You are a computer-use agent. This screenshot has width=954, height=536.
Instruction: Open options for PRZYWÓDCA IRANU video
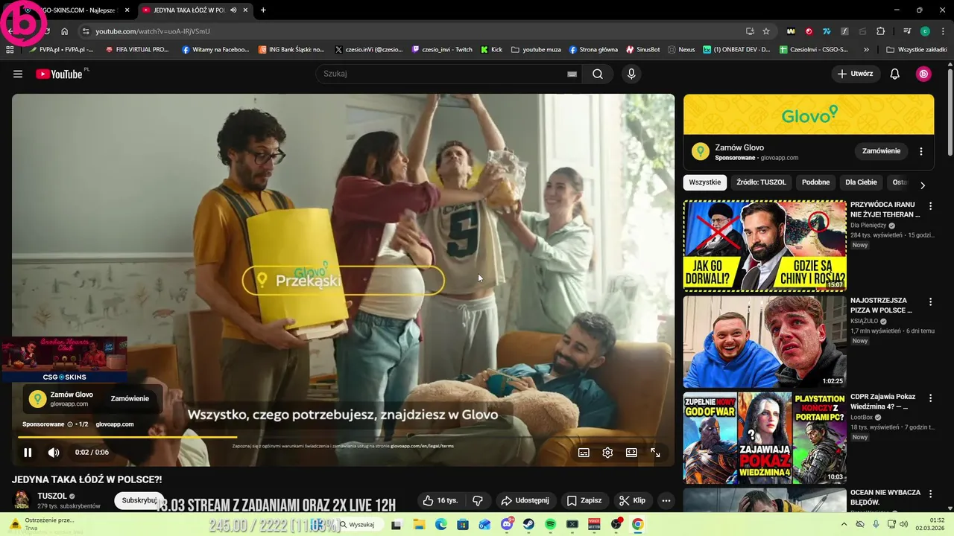(x=930, y=205)
